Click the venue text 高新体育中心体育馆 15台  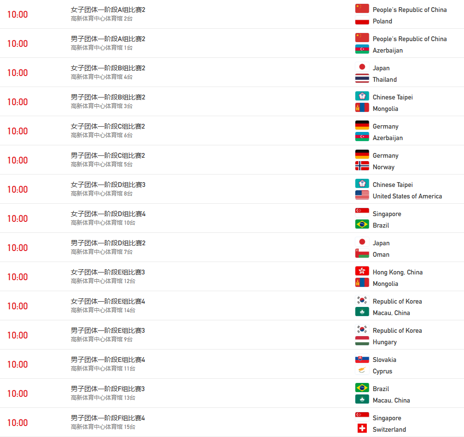click(103, 427)
